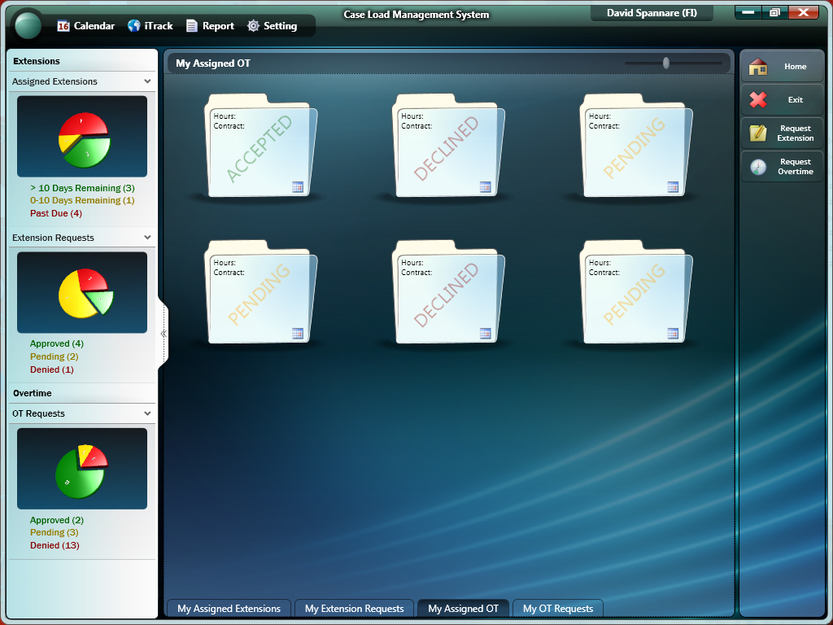Open the Report menu
The width and height of the screenshot is (833, 625).
tap(210, 26)
